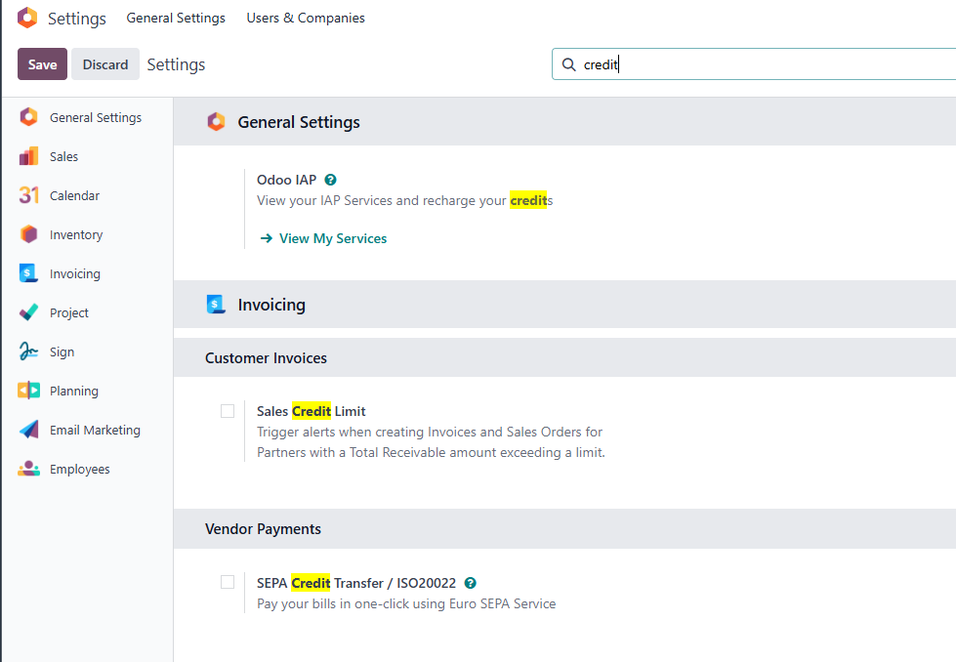Click the Employees people icon
Image resolution: width=956 pixels, height=662 pixels.
[x=28, y=468]
